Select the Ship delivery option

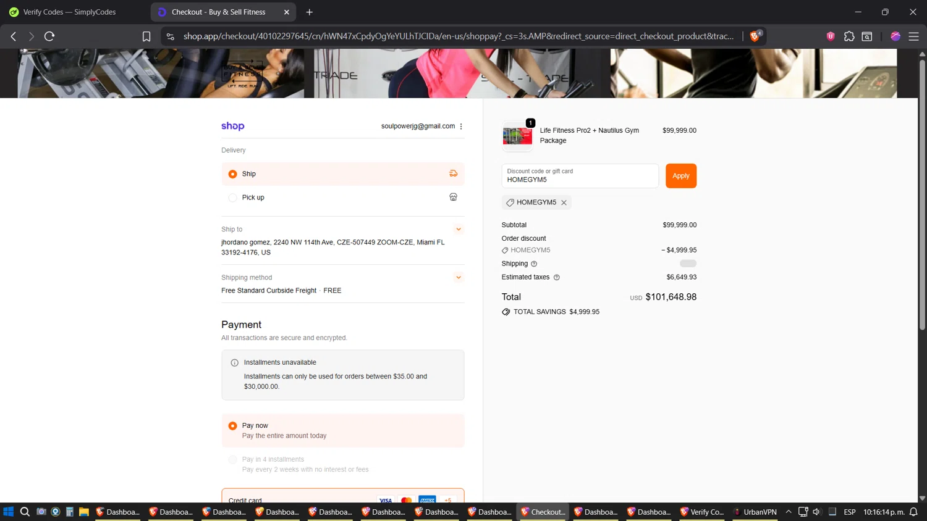point(343,174)
